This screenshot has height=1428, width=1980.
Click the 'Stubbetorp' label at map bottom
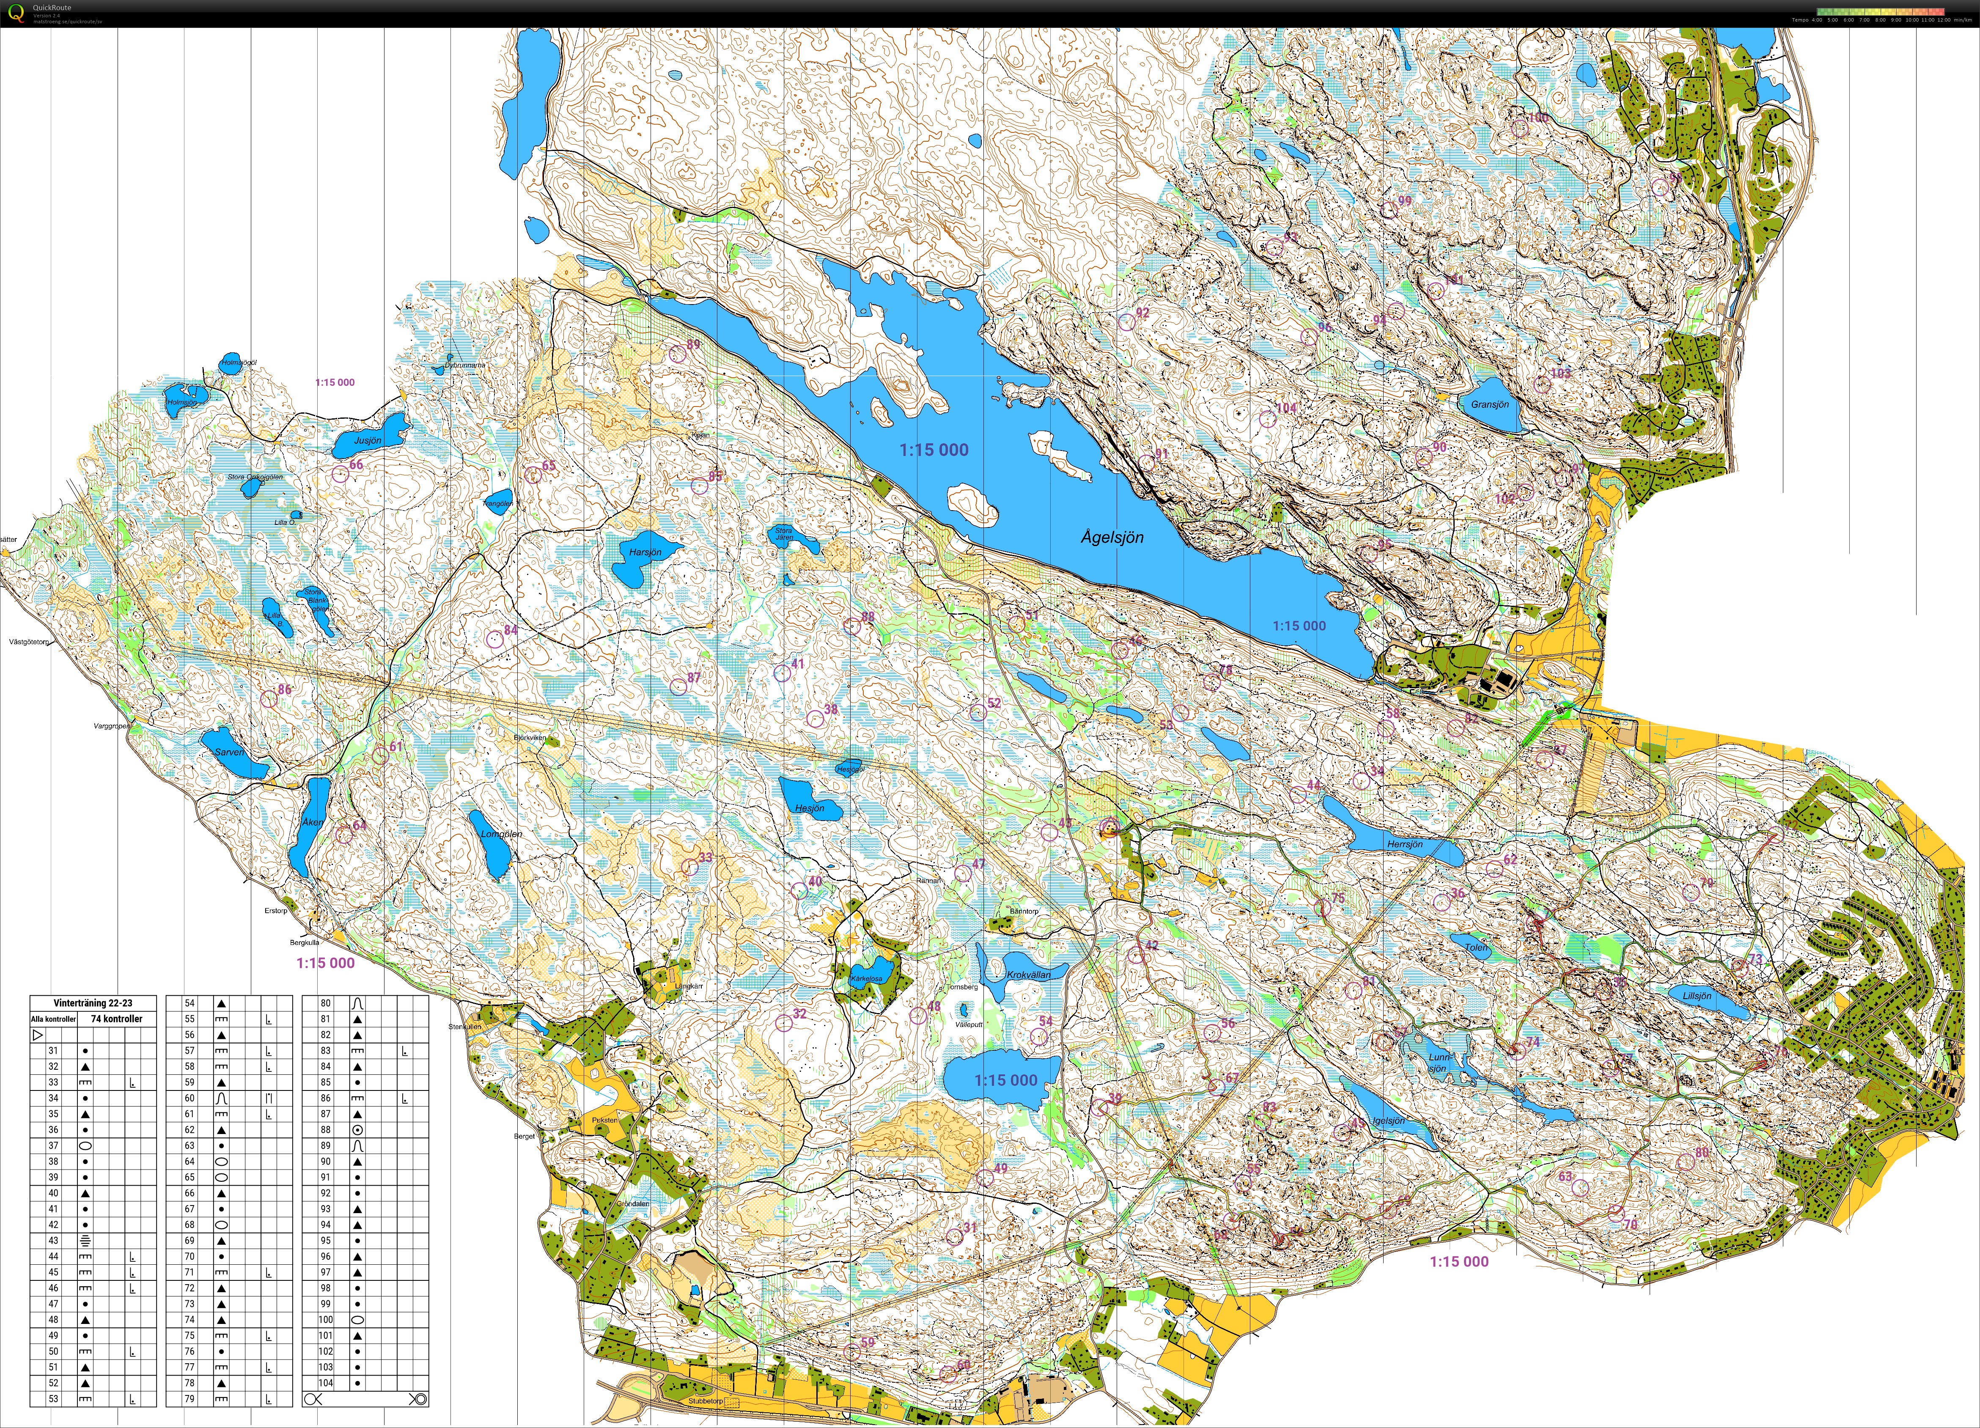point(706,1401)
